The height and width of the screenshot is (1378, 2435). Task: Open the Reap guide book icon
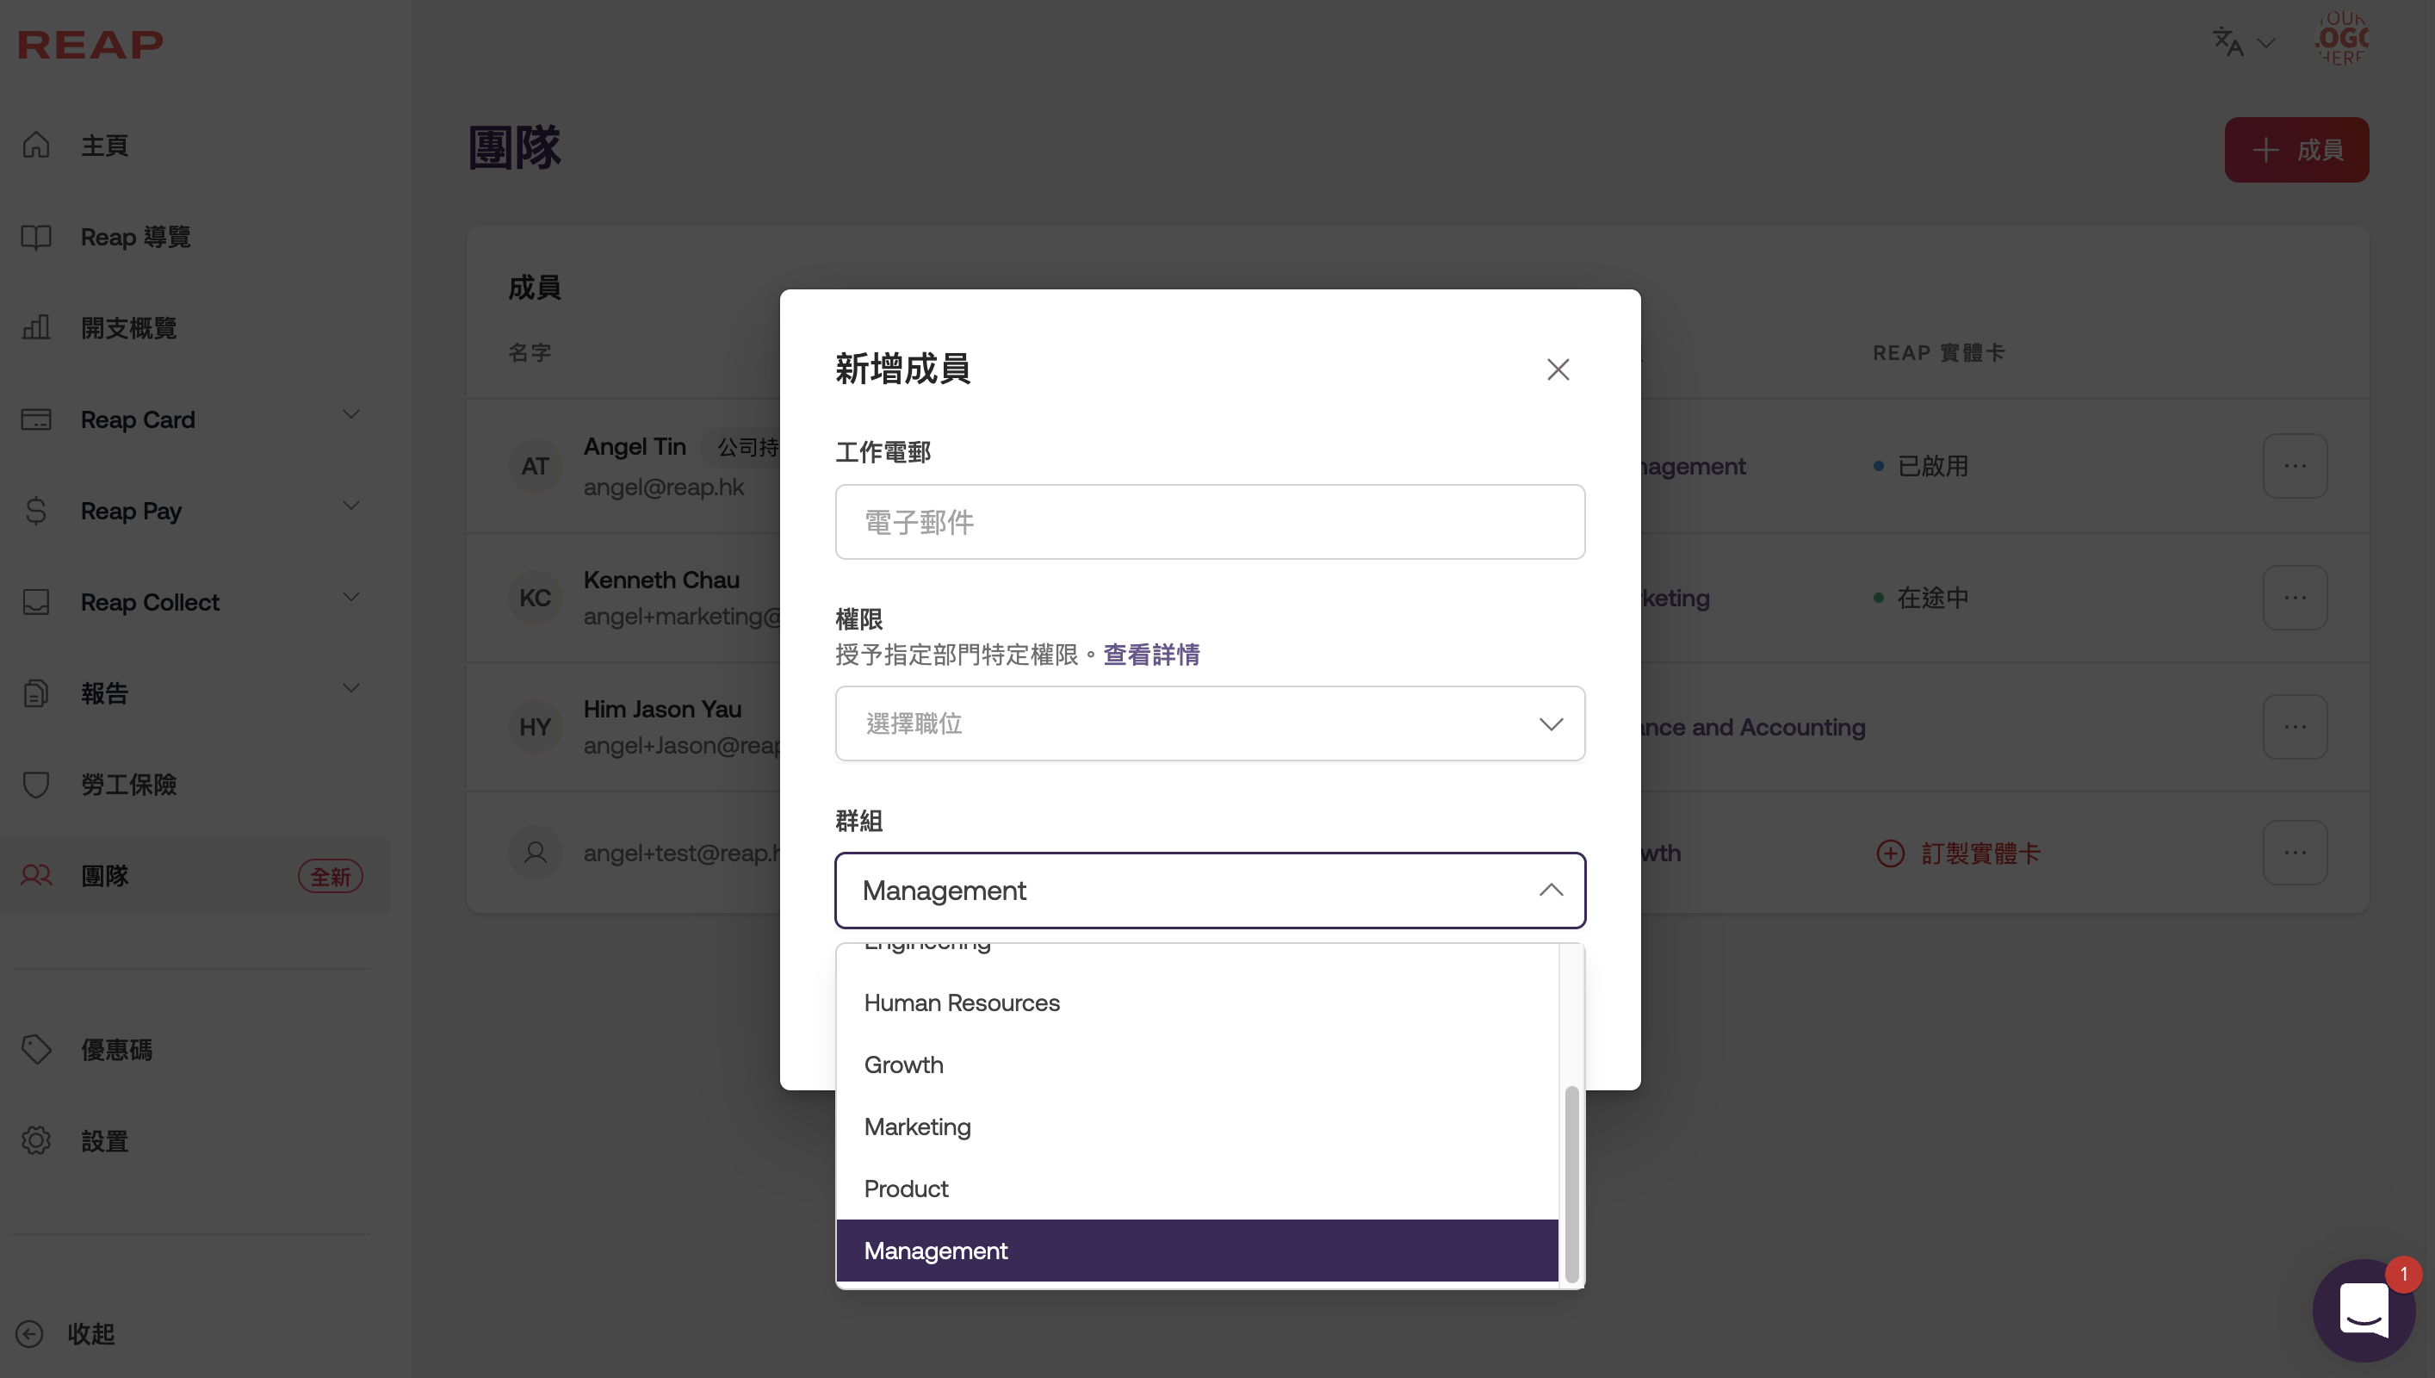(x=36, y=237)
